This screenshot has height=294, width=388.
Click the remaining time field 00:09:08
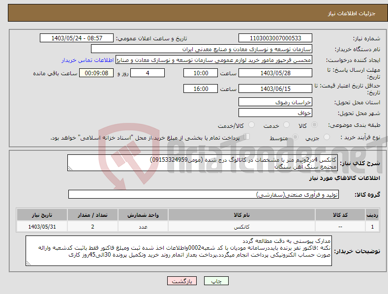[96, 73]
